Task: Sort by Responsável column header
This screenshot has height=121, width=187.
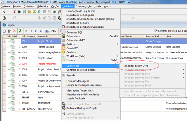Action: (x=155, y=36)
